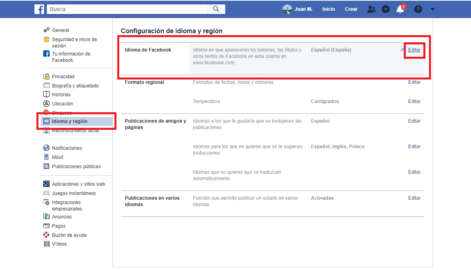Open General settings
The image size is (471, 270).
tap(60, 30)
